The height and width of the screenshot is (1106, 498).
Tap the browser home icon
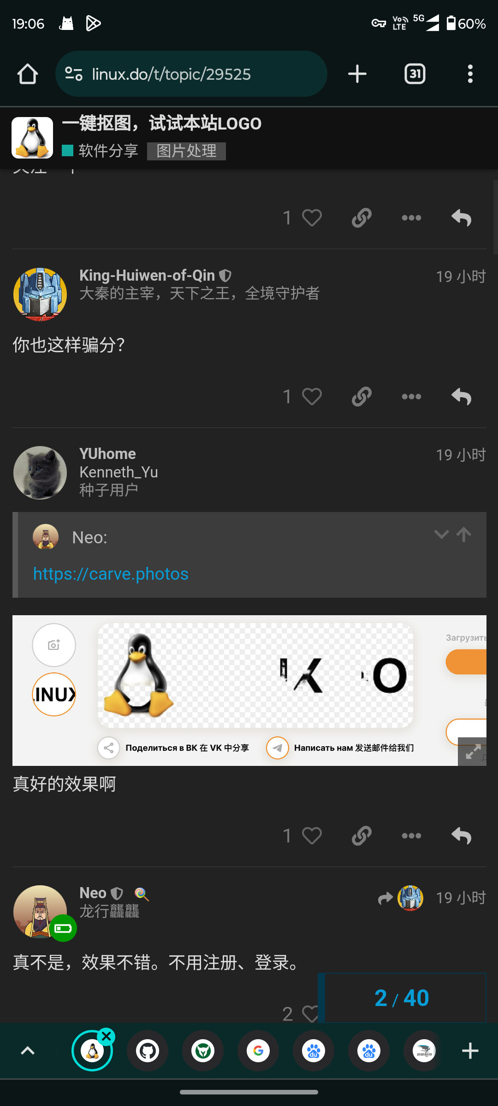28,74
